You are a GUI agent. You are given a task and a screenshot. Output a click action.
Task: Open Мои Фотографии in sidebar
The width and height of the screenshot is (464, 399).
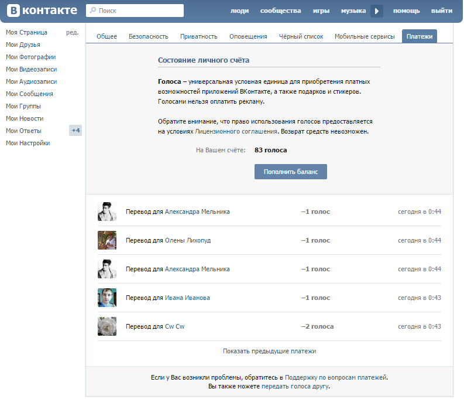pyautogui.click(x=31, y=57)
